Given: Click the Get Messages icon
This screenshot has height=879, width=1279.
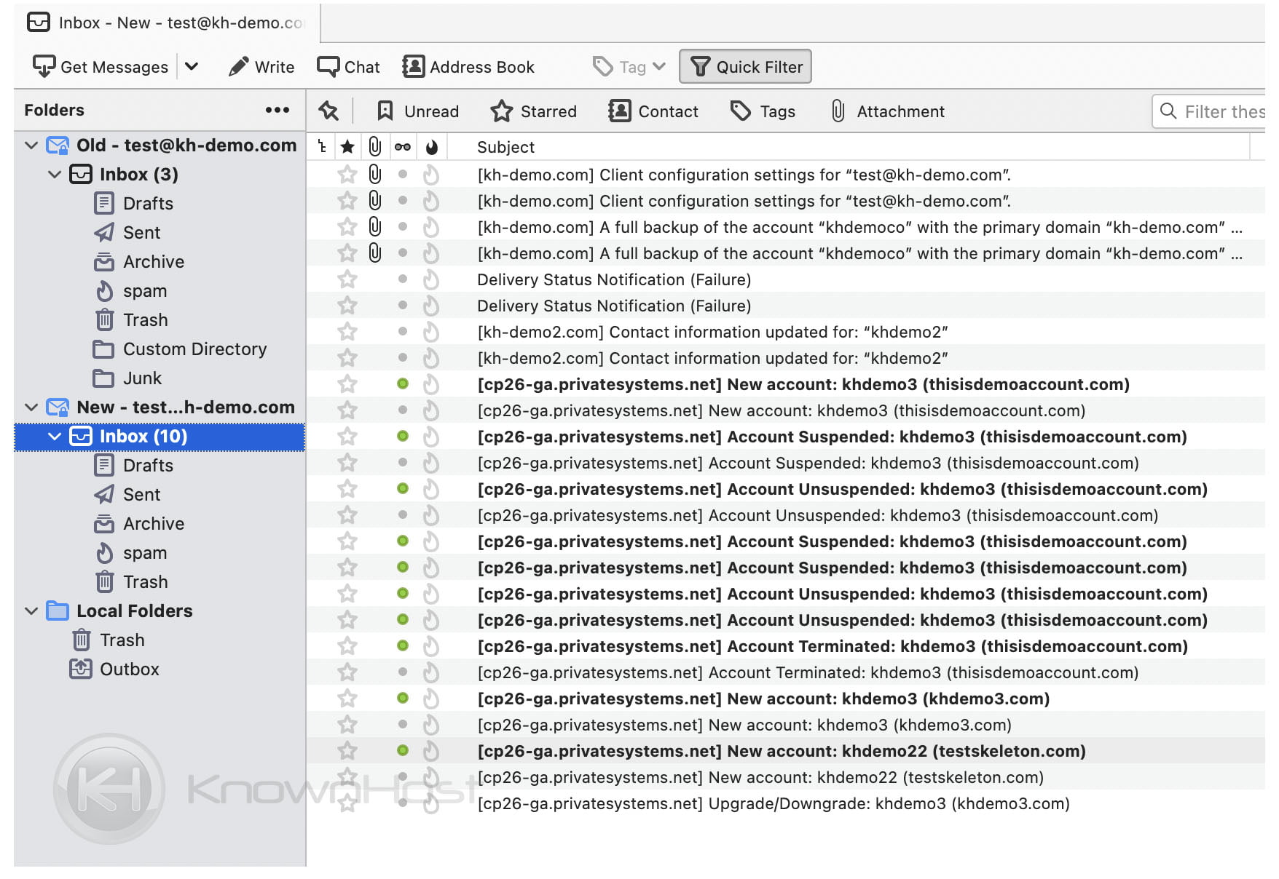Looking at the screenshot, I should click(x=44, y=66).
